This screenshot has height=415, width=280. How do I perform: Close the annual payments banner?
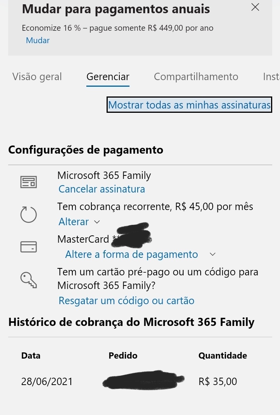click(x=255, y=7)
